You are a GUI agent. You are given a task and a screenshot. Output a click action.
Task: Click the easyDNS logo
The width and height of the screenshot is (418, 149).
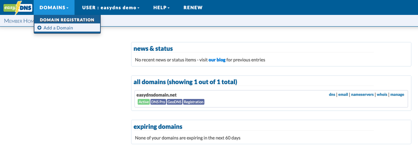coord(18,8)
